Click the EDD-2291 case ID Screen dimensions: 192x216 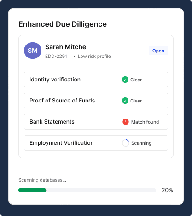tap(56, 57)
